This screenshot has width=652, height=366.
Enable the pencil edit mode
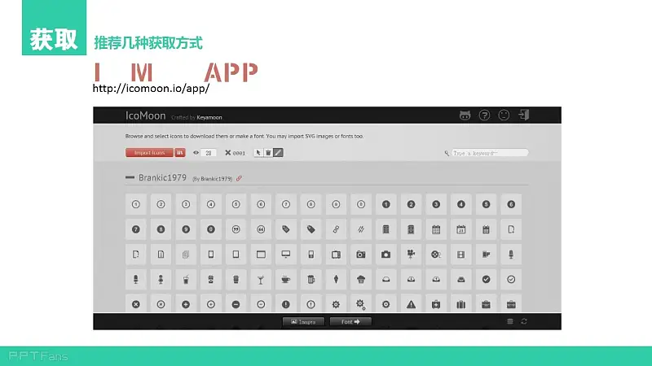coord(278,153)
